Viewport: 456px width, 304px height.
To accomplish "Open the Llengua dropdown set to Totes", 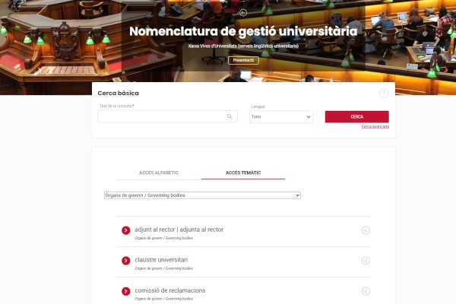I will point(281,116).
